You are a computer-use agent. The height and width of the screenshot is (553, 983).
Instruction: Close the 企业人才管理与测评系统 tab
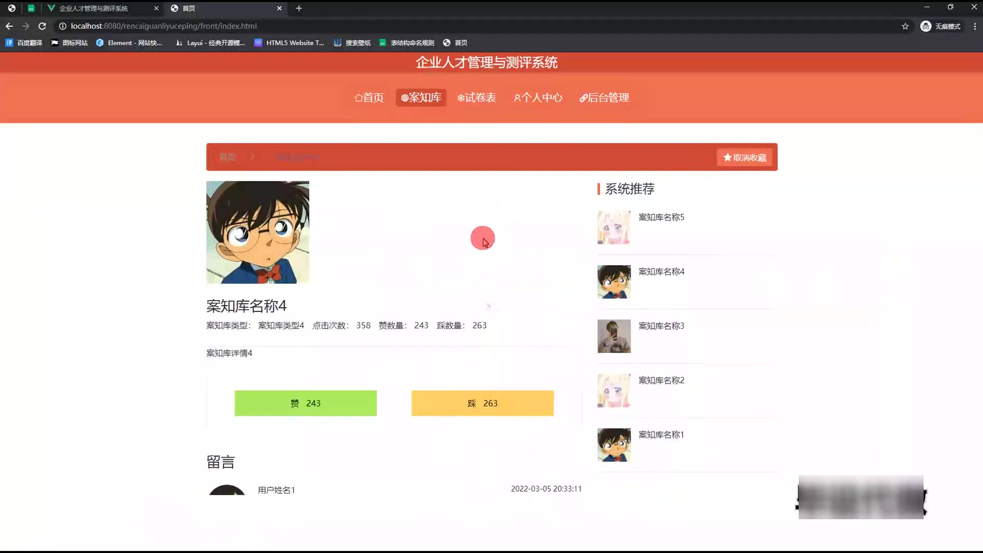156,8
